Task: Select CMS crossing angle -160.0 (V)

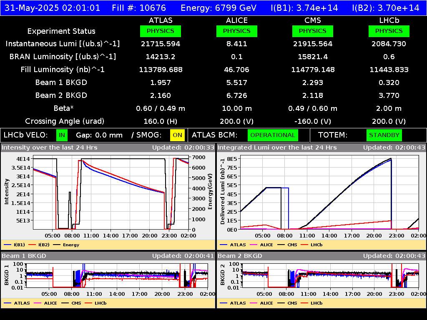Action: pyautogui.click(x=313, y=121)
